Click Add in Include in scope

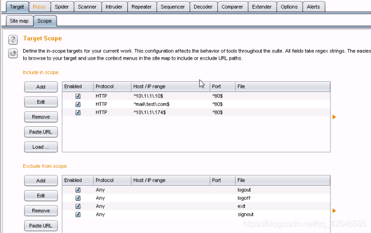coord(41,87)
